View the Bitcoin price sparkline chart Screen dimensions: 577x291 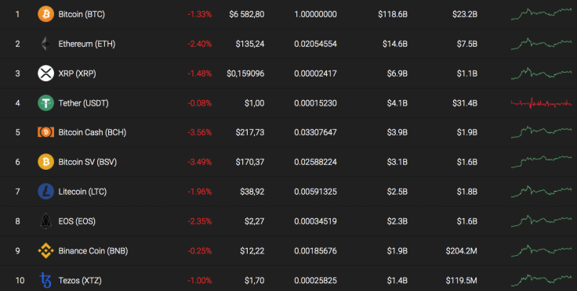[x=541, y=14]
